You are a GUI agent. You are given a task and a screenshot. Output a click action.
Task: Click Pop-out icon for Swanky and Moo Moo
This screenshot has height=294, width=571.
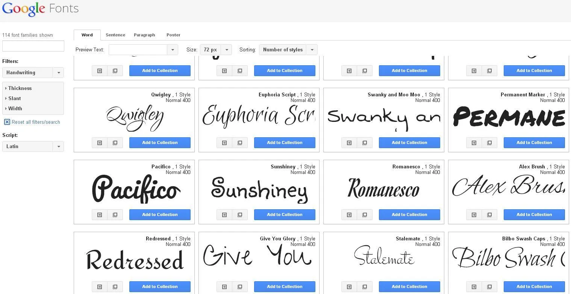(365, 142)
